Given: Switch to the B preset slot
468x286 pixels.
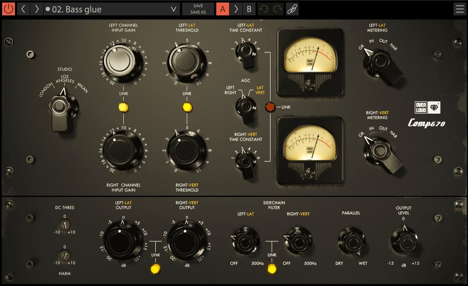Looking at the screenshot, I should pos(249,9).
